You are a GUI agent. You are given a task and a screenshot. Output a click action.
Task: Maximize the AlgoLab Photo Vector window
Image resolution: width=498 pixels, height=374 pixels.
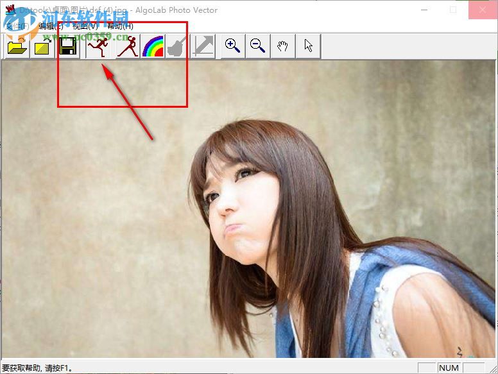pos(454,10)
